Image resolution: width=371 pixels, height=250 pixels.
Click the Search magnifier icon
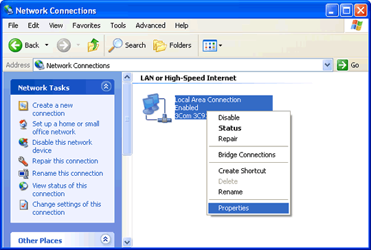[x=115, y=45]
